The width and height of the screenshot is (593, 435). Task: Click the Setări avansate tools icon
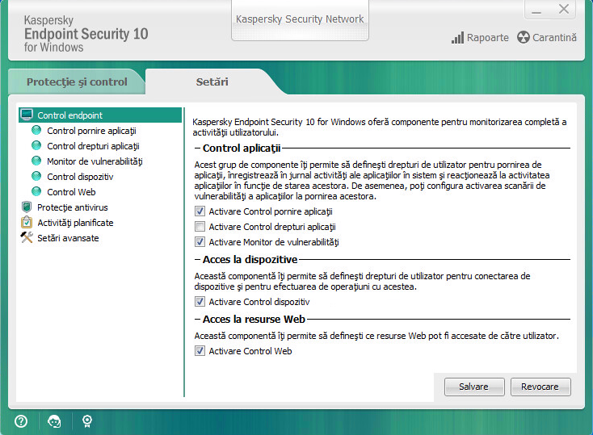[x=27, y=238]
